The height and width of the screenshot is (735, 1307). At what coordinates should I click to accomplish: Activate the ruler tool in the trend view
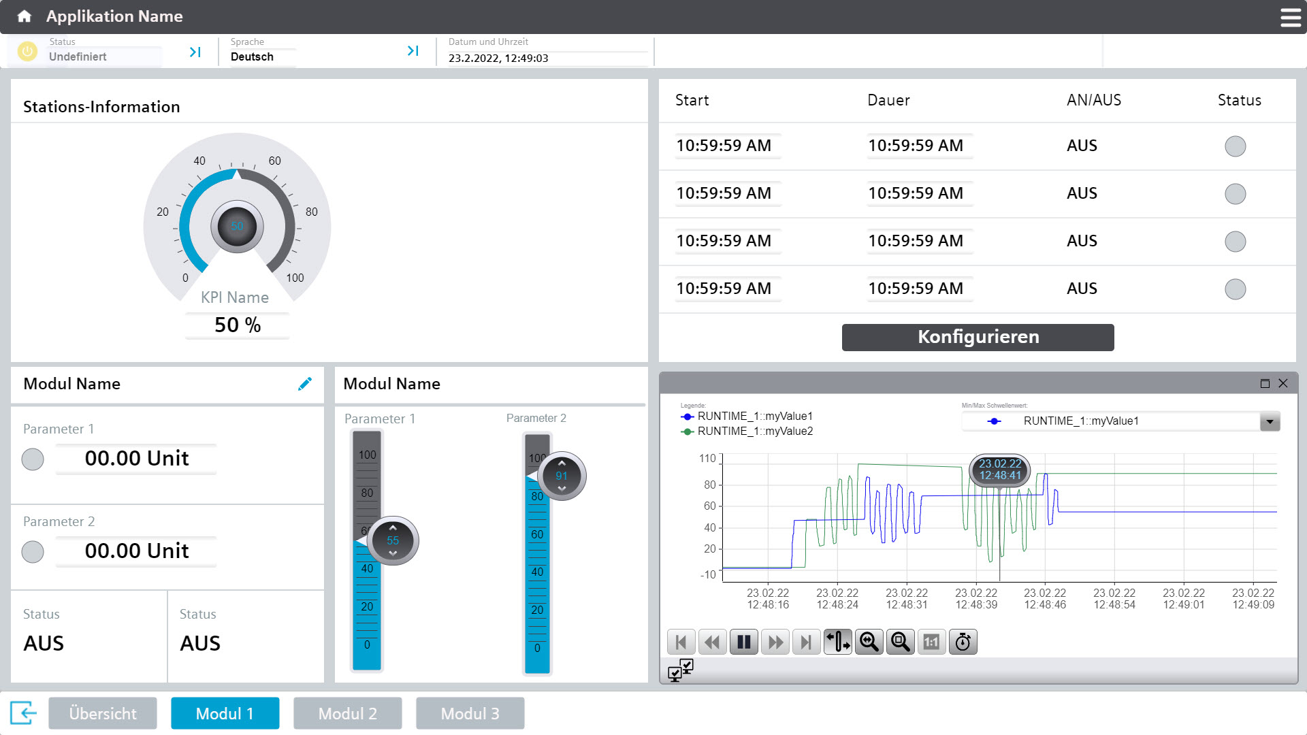tap(838, 642)
